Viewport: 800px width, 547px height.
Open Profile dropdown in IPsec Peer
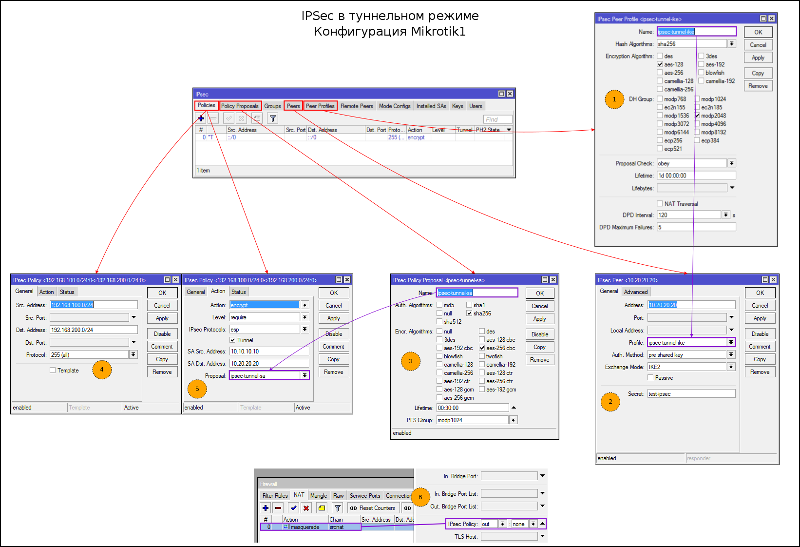click(731, 342)
